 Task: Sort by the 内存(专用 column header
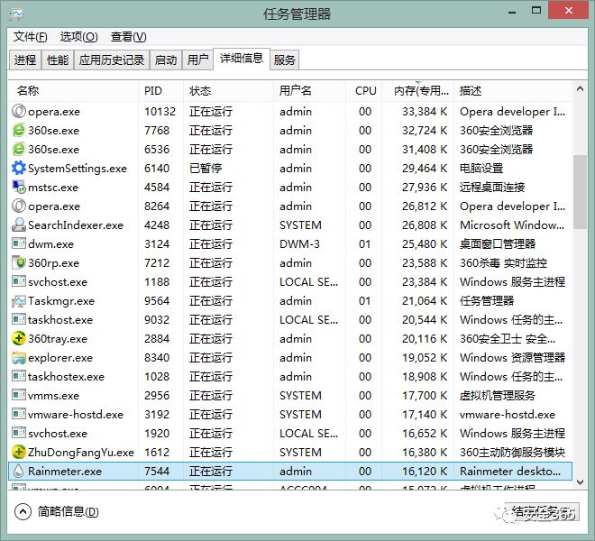tap(417, 91)
